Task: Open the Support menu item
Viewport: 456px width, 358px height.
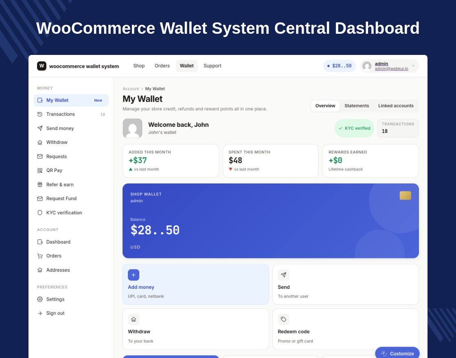Action: click(213, 66)
